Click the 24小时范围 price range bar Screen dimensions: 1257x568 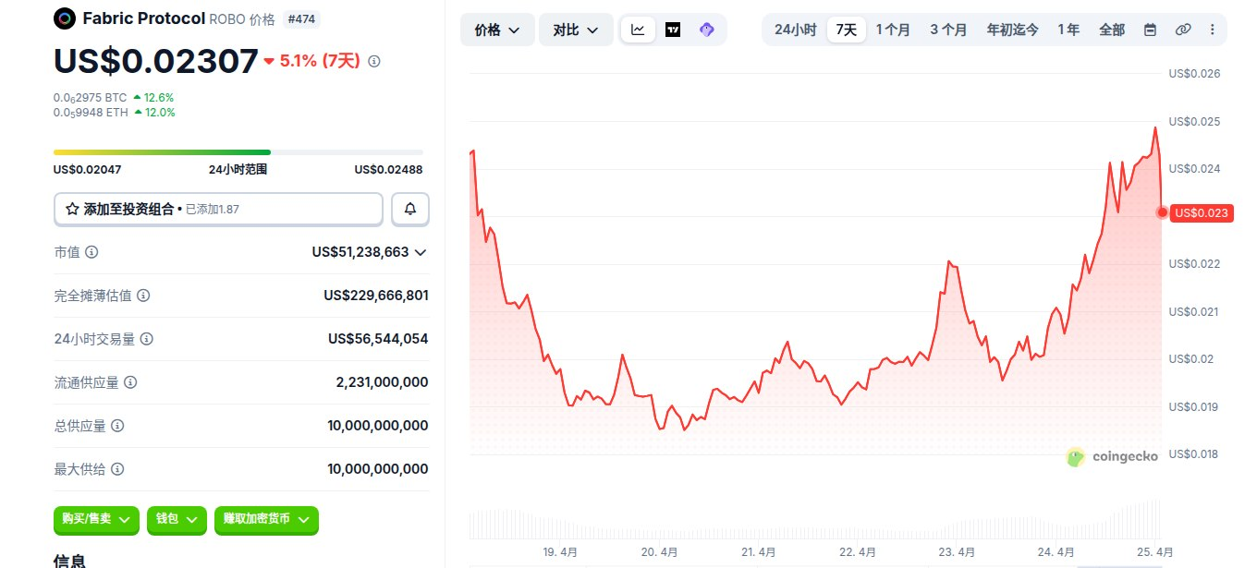point(238,152)
